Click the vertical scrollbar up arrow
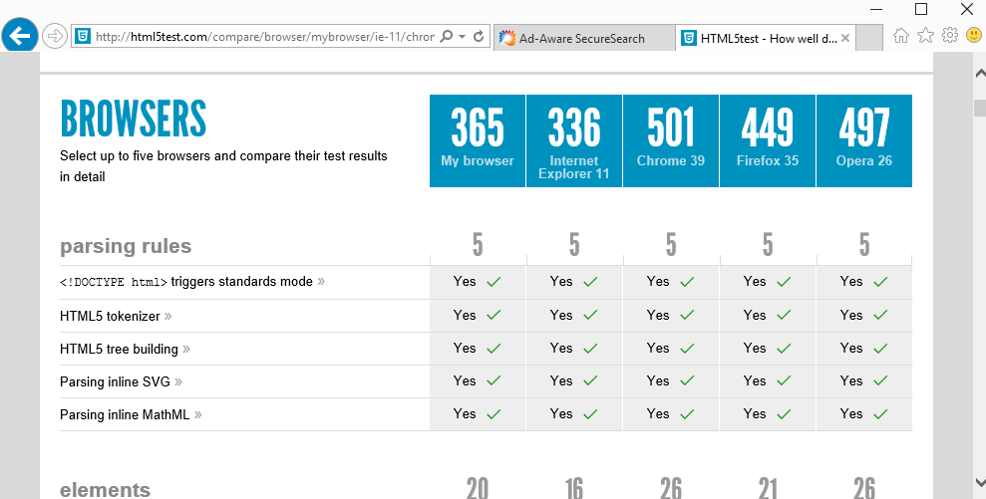 pyautogui.click(x=980, y=73)
